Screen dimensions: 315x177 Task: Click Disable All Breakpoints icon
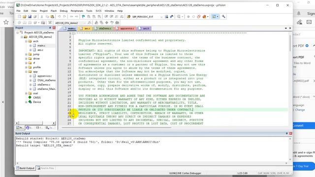(199, 17)
